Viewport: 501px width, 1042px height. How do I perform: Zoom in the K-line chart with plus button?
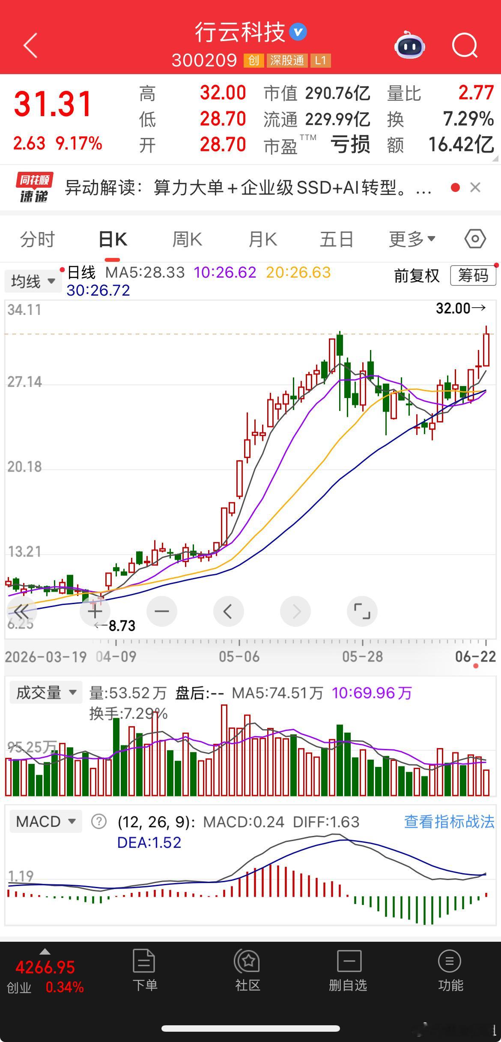point(95,611)
